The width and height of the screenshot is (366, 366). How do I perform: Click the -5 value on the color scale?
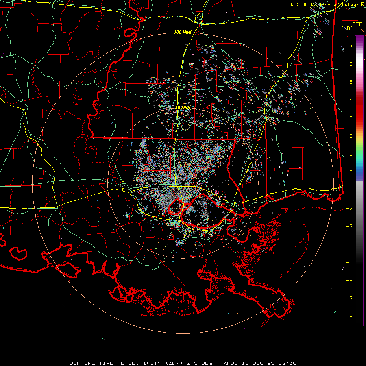tap(349, 263)
